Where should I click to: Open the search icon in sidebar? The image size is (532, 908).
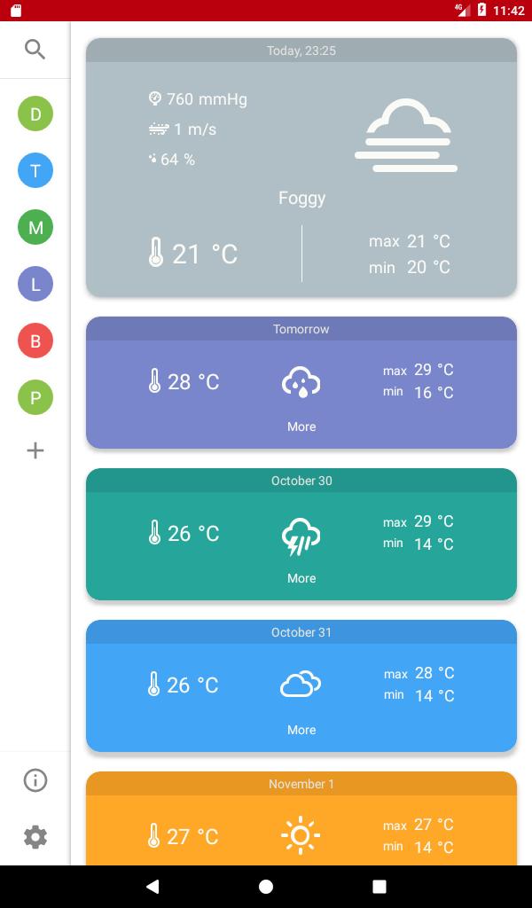coord(35,50)
